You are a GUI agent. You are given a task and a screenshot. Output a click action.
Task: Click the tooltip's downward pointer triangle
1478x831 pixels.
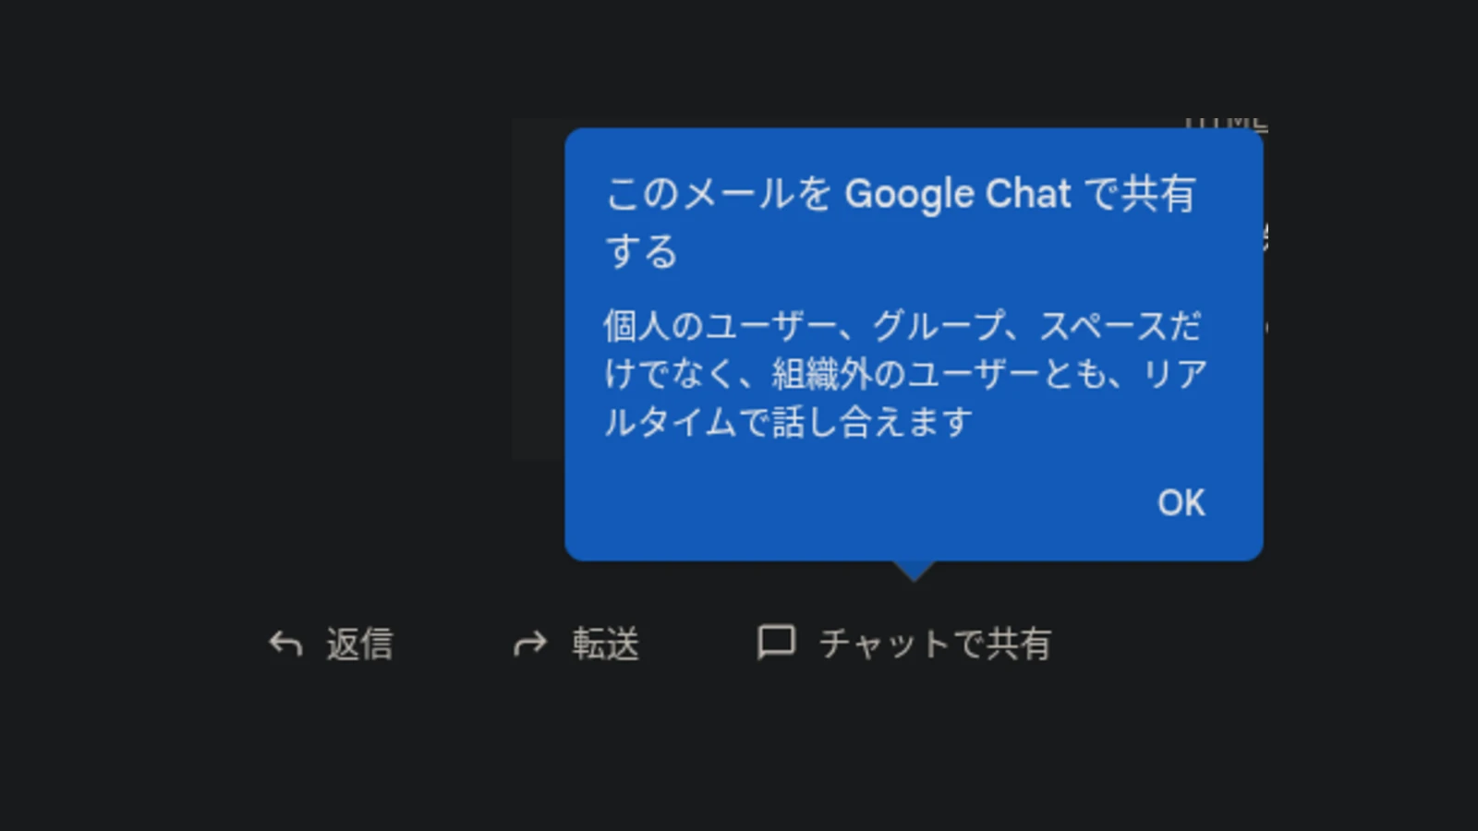tap(914, 571)
